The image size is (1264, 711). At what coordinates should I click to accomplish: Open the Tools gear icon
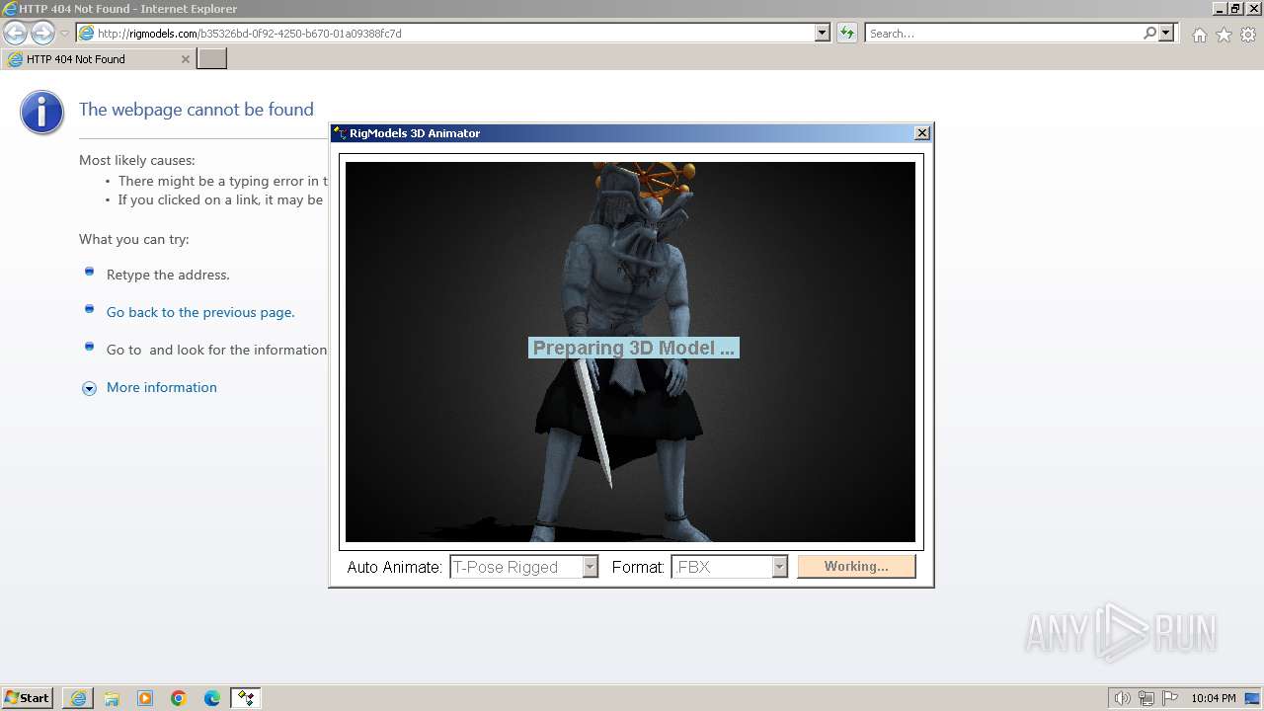pyautogui.click(x=1248, y=35)
